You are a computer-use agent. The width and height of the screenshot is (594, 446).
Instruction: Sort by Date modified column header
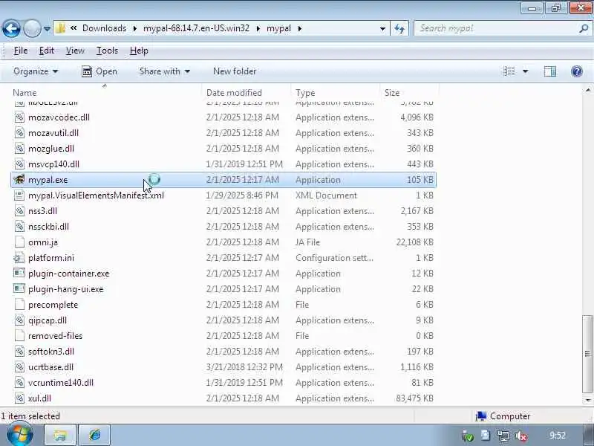(234, 92)
